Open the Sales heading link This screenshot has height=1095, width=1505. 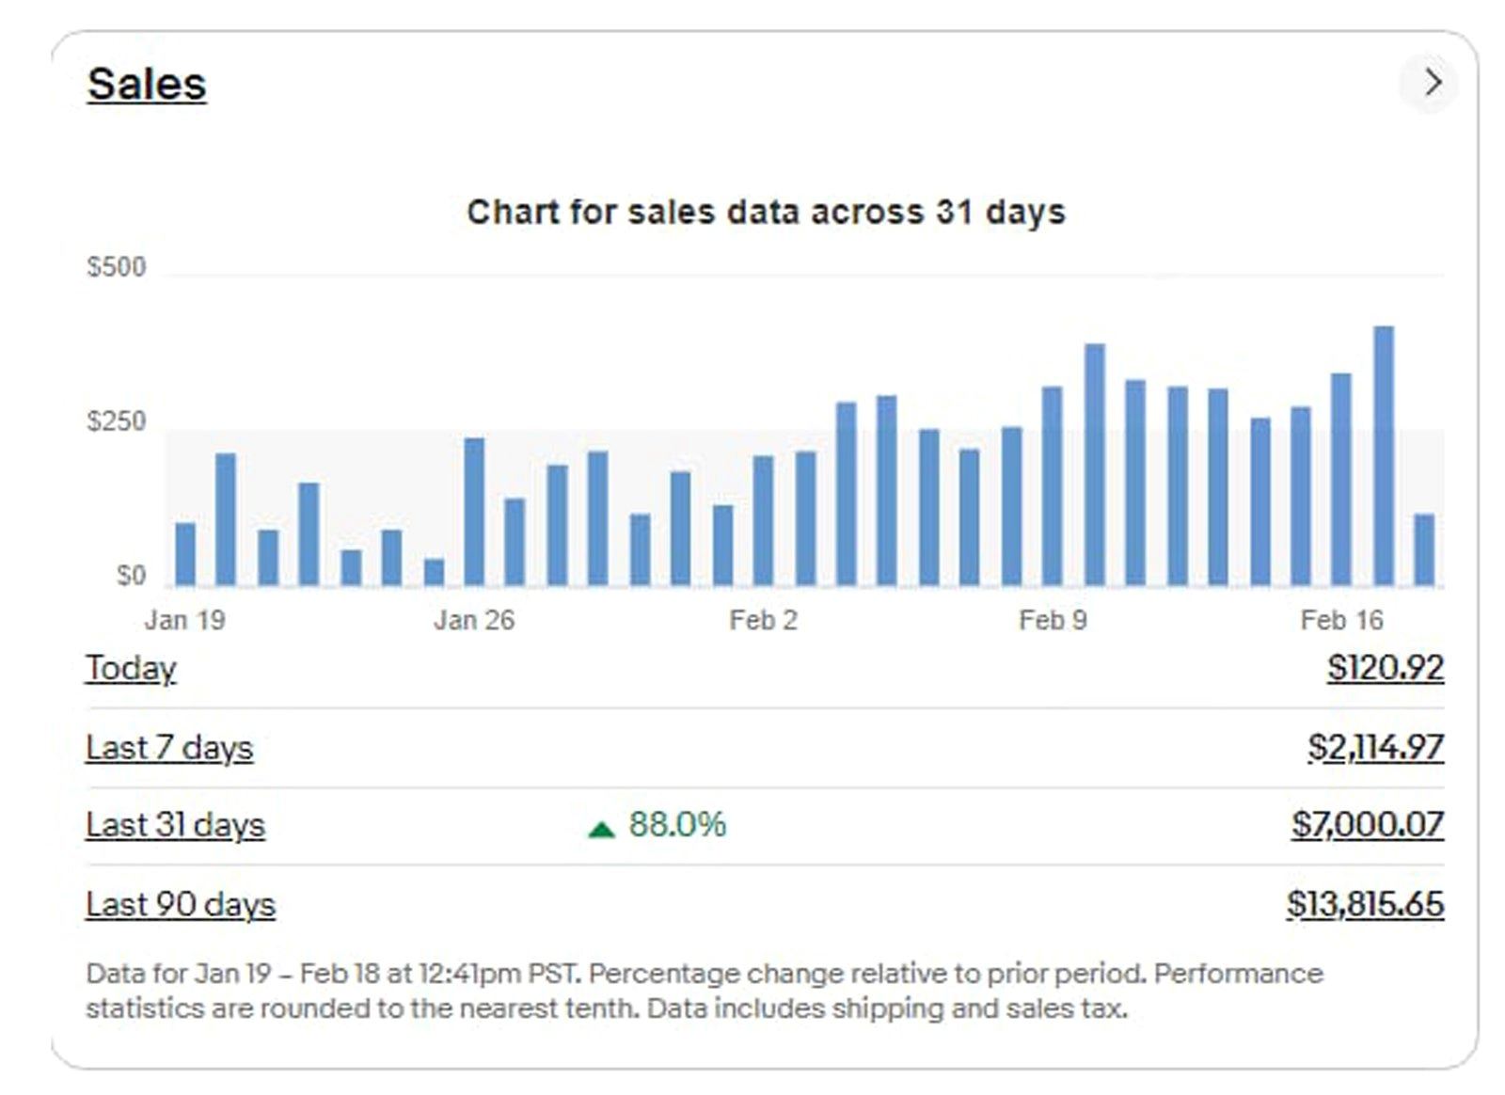pyautogui.click(x=147, y=84)
